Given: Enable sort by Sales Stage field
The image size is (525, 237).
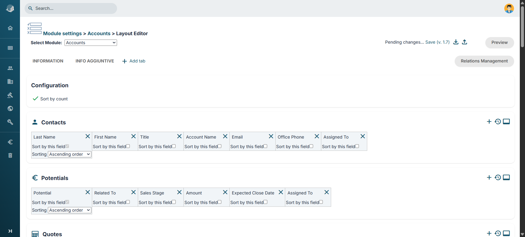Looking at the screenshot, I should pos(174,202).
